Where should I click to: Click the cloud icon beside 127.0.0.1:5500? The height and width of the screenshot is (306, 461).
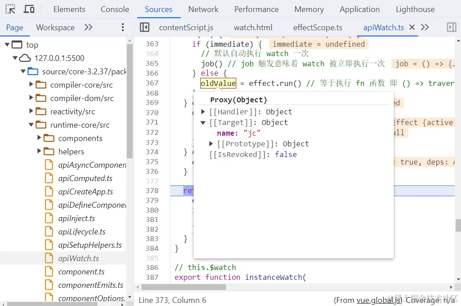pos(25,58)
